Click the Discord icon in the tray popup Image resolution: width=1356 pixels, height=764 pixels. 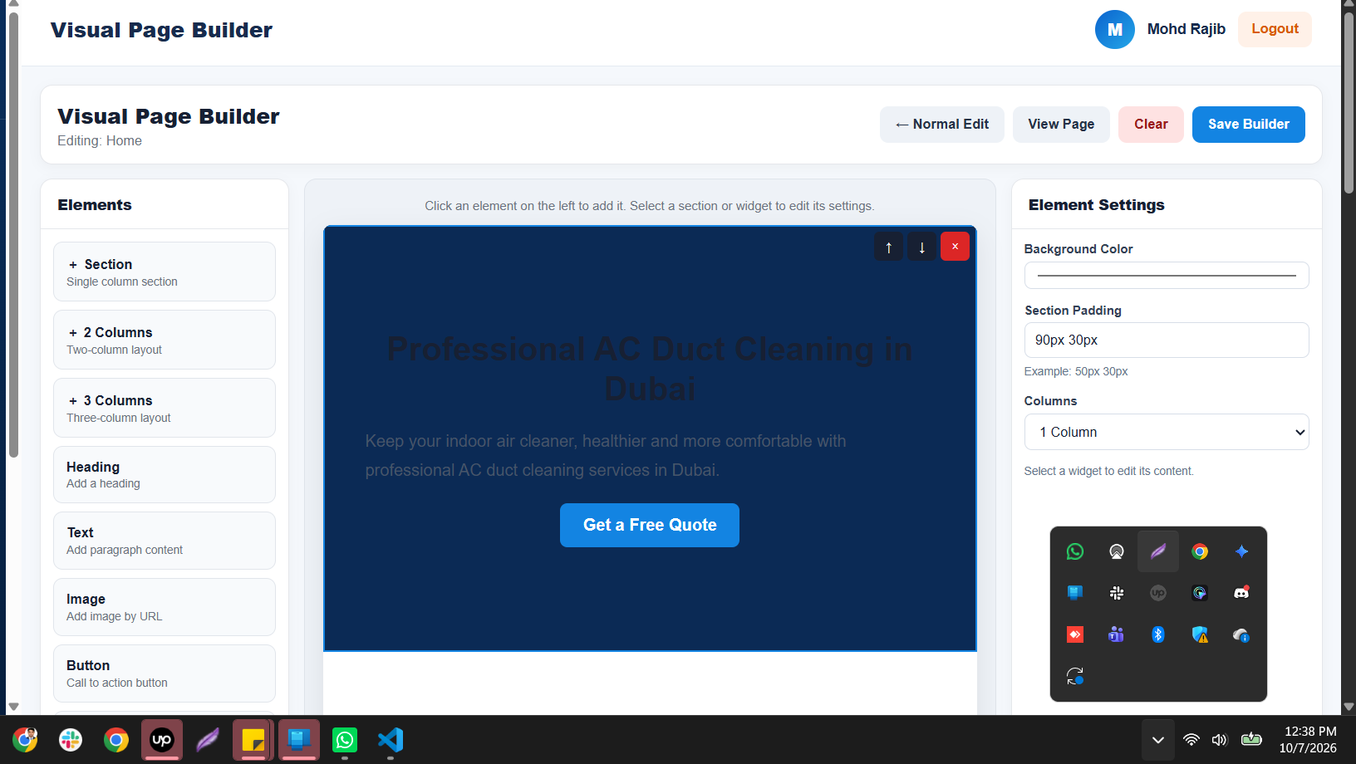[x=1241, y=593]
